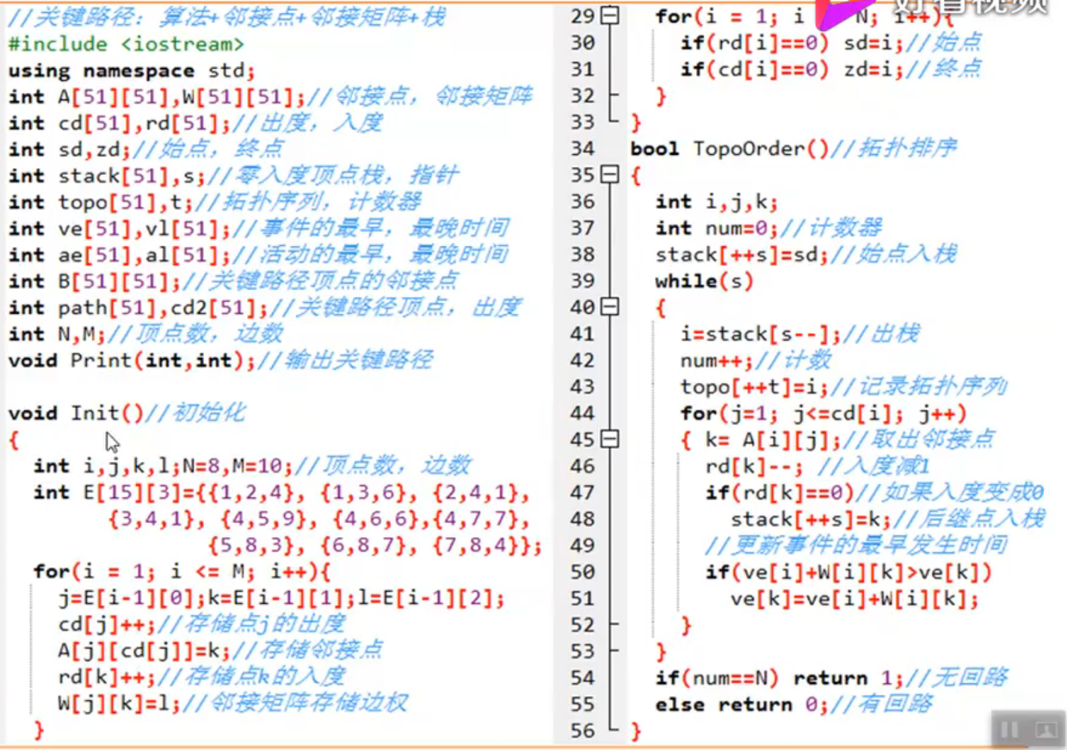Click 've[k]=ve[i]+W[i][k];' statement
Viewport: 1067px width, 750px height.
click(854, 599)
